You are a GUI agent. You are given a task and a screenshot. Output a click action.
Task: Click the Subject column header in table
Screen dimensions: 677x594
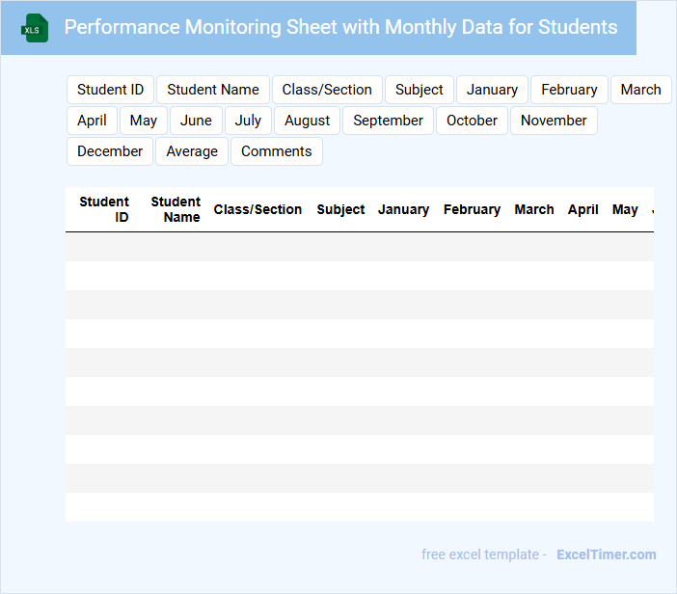[340, 209]
